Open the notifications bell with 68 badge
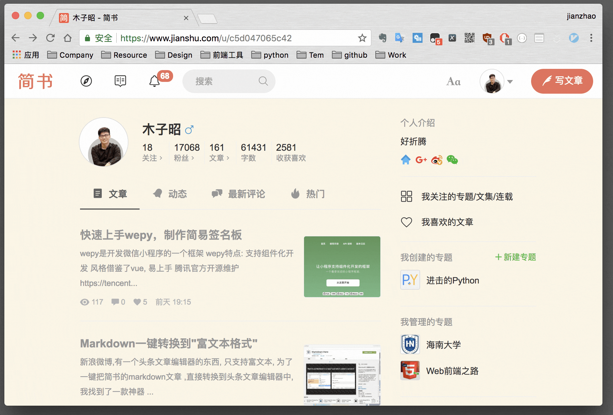 [154, 81]
